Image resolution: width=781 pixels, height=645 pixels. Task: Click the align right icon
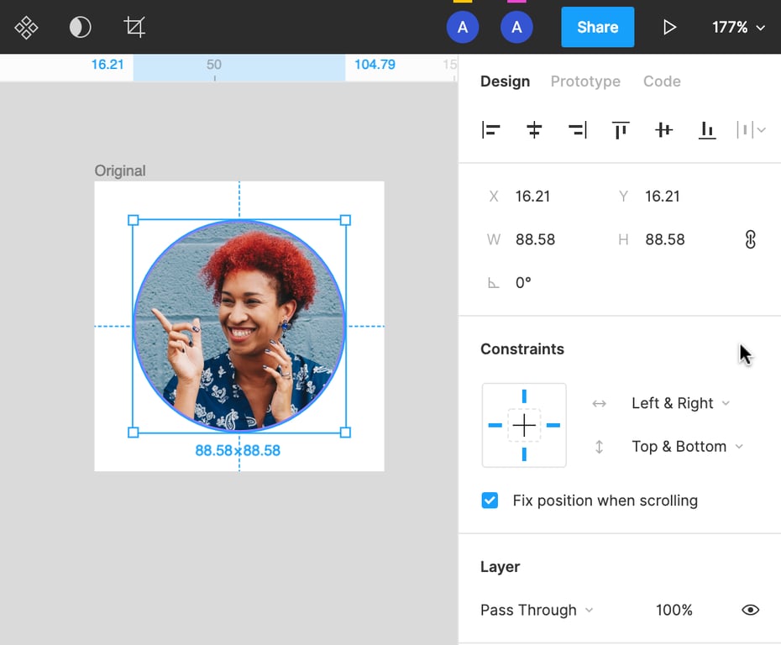pos(578,130)
